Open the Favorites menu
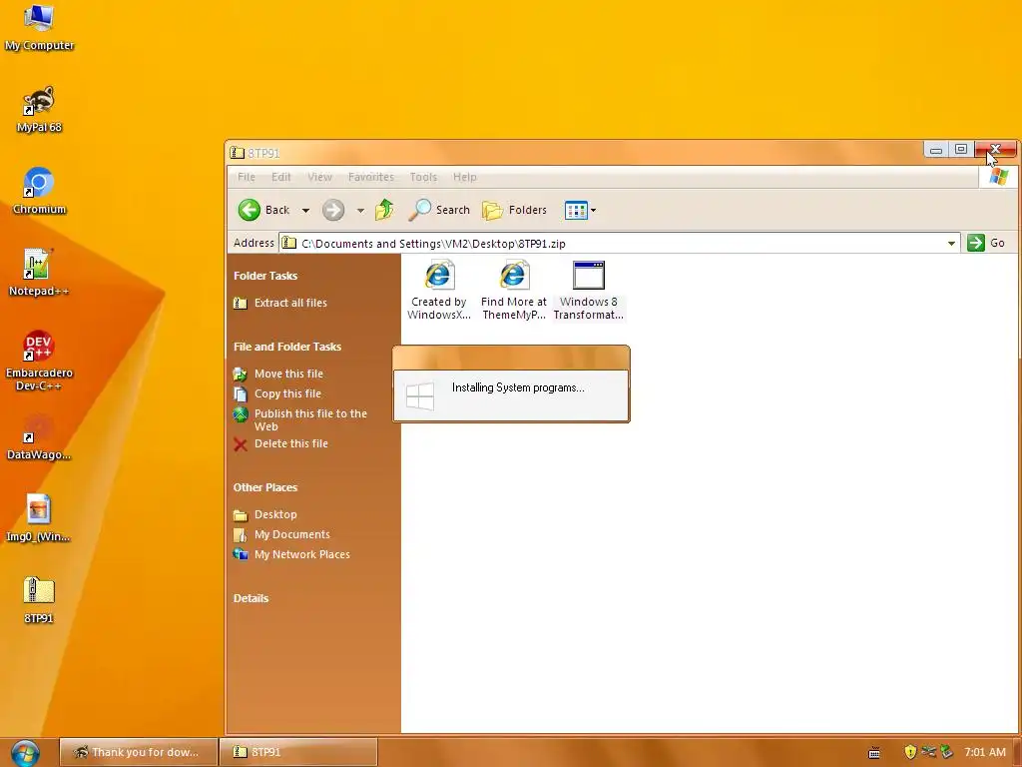The height and width of the screenshot is (767, 1022). pos(371,177)
